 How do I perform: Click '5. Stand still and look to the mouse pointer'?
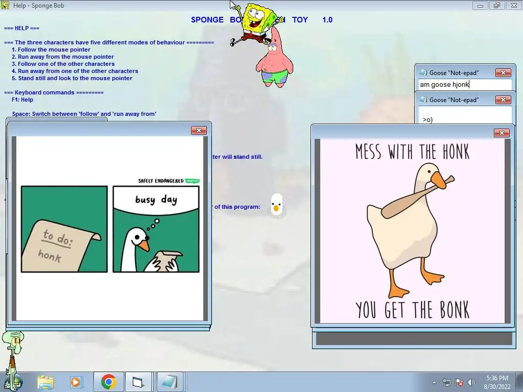72,78
